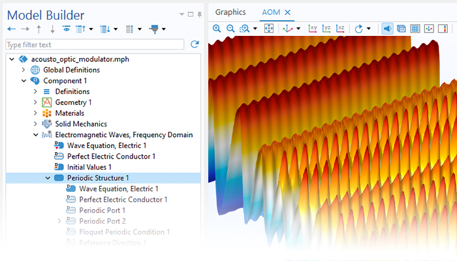This screenshot has width=457, height=261.
Task: Click the Expand All tree icon
Action: click(105, 29)
